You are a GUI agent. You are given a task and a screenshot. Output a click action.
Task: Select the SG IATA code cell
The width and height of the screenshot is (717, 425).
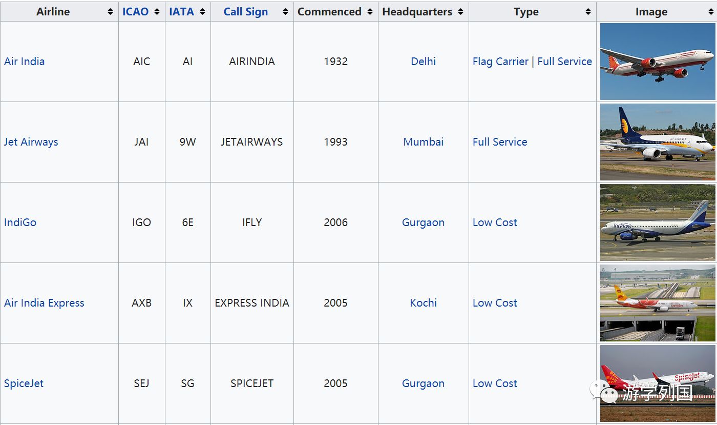coord(187,383)
